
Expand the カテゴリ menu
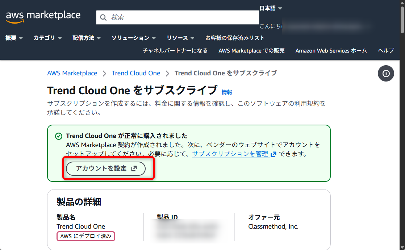pyautogui.click(x=47, y=38)
